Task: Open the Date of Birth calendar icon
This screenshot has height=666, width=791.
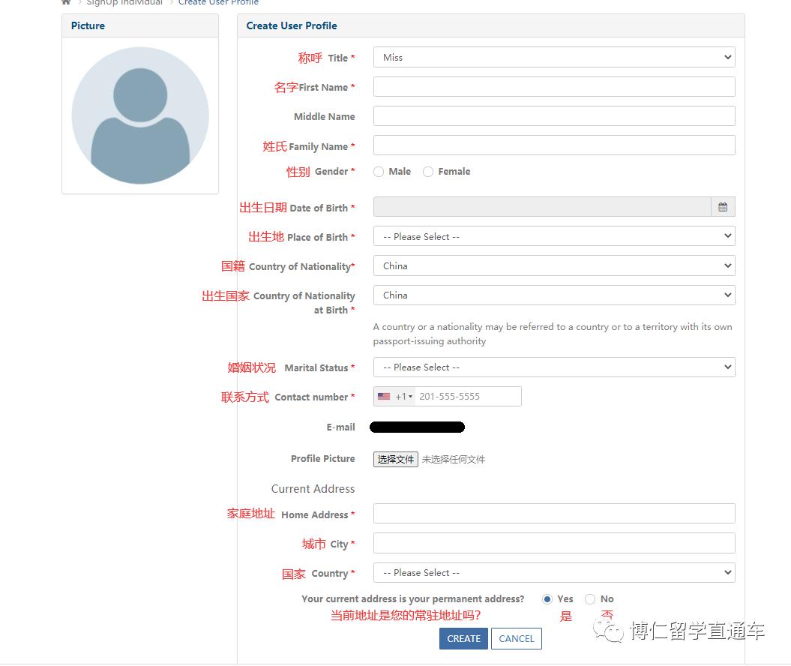Action: 722,207
